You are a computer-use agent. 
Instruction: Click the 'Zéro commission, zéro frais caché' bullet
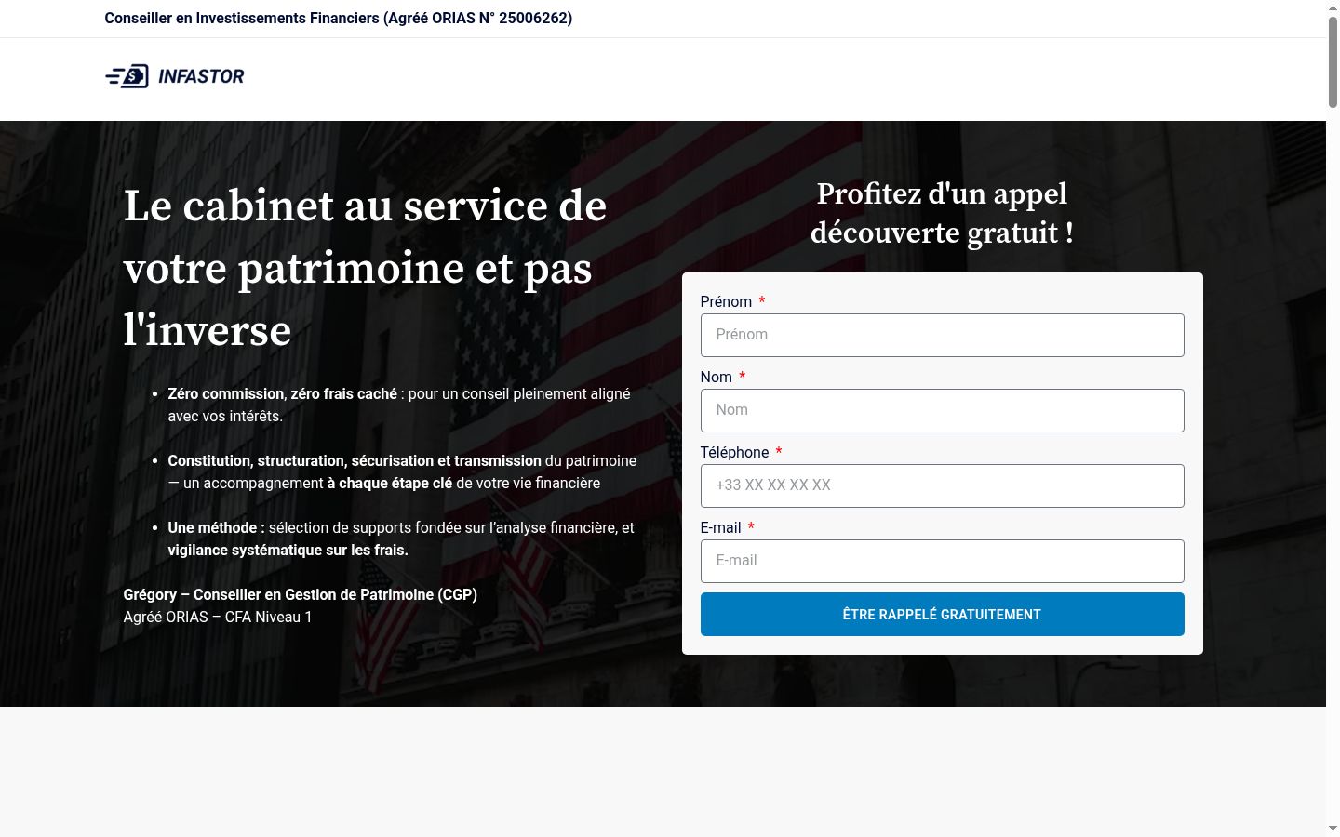pyautogui.click(x=399, y=405)
